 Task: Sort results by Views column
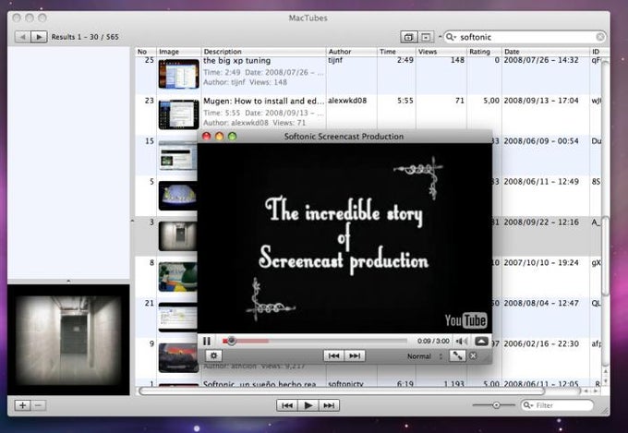pyautogui.click(x=441, y=52)
